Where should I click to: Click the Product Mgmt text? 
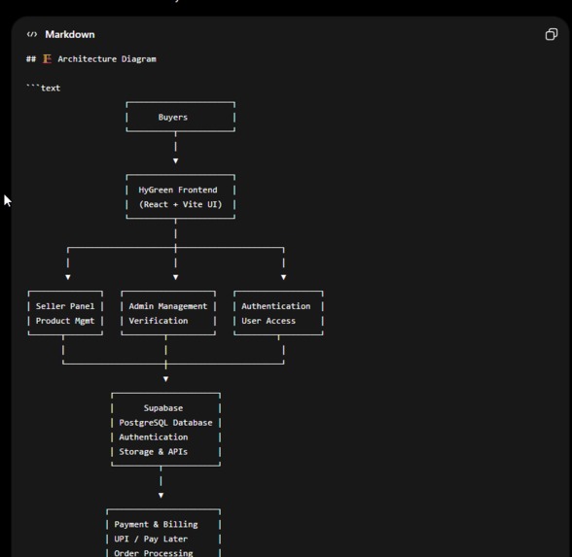[x=65, y=321]
